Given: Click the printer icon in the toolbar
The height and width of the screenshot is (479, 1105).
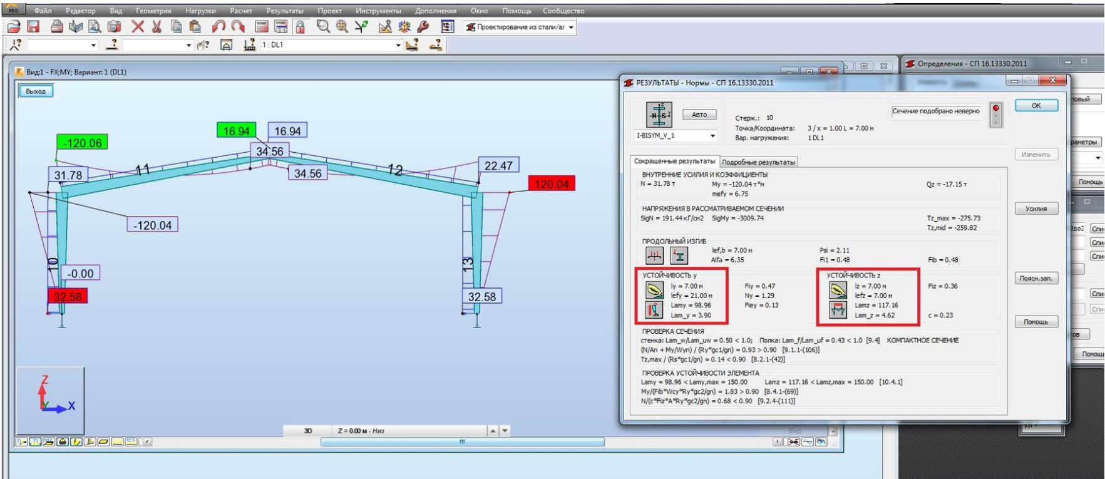Looking at the screenshot, I should click(56, 26).
